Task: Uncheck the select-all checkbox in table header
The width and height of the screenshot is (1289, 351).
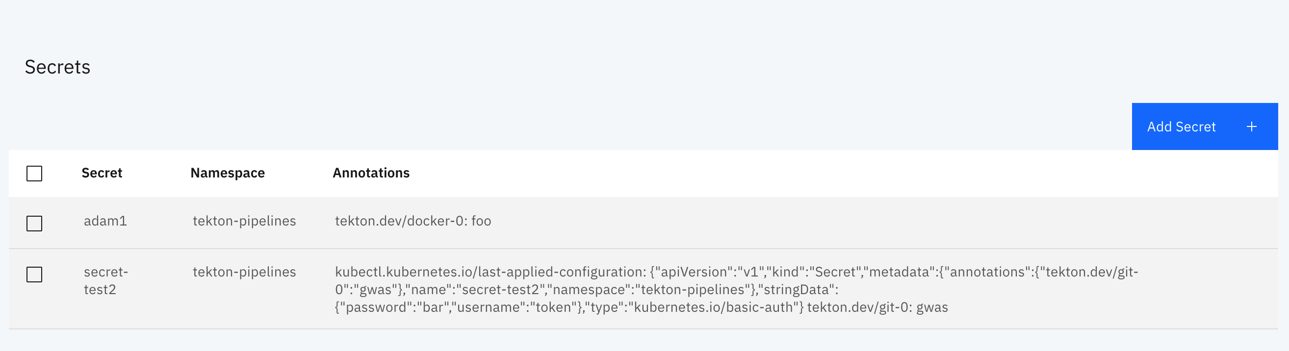Action: pos(34,174)
